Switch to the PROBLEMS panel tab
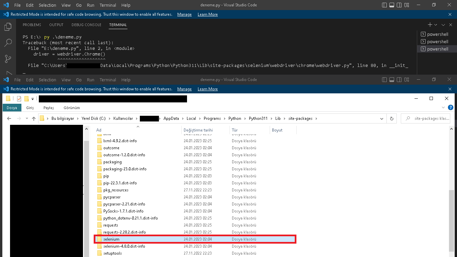Image resolution: width=457 pixels, height=257 pixels. click(32, 25)
